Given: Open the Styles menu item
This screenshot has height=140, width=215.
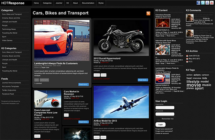Looking at the screenshot, I should (x=101, y=3).
